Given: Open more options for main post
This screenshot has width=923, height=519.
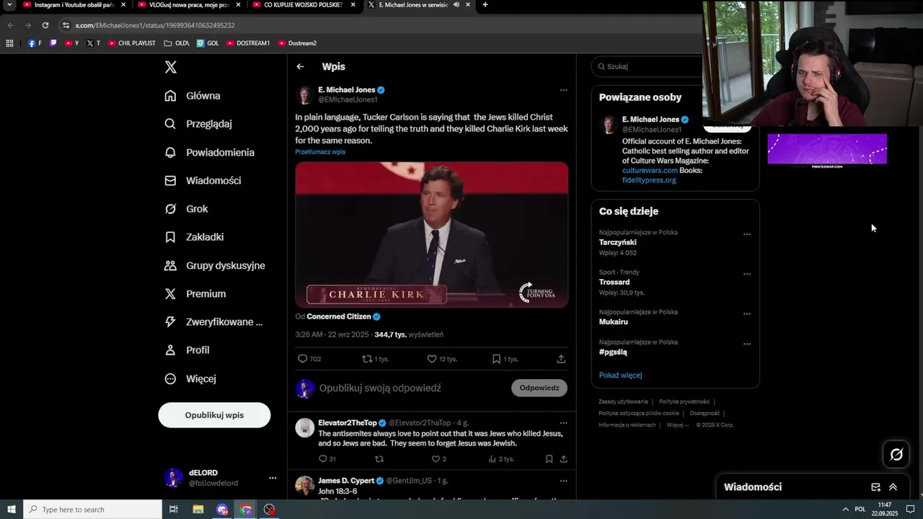Looking at the screenshot, I should pyautogui.click(x=563, y=90).
